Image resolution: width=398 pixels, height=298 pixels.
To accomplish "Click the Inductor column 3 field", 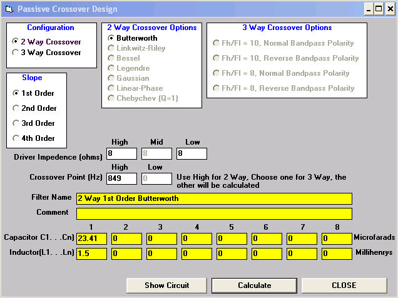I will coord(161,254).
